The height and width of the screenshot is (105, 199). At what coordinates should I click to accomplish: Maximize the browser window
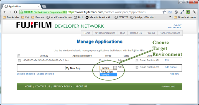click(187, 2)
